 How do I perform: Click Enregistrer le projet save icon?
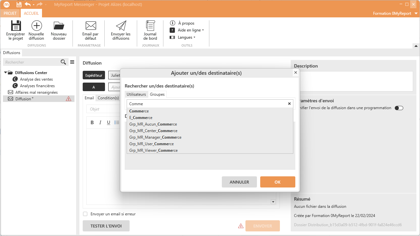click(x=16, y=26)
